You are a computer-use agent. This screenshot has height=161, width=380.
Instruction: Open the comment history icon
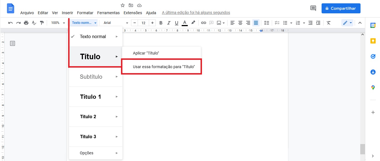(x=313, y=8)
